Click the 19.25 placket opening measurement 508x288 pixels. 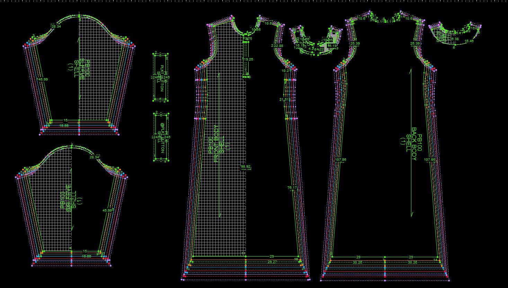(x=248, y=59)
